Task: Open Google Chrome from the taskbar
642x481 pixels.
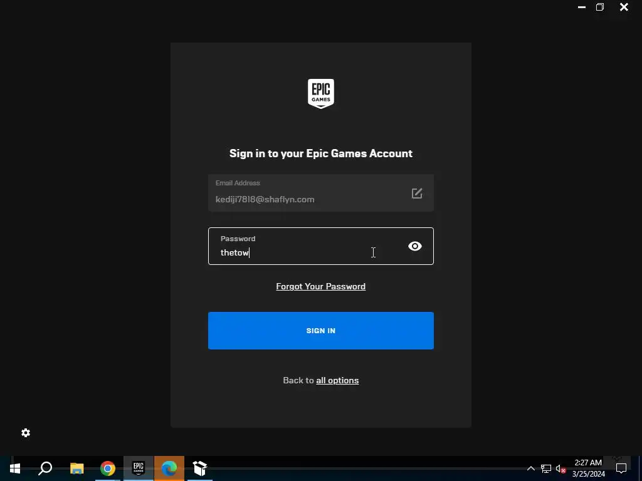Action: tap(108, 468)
